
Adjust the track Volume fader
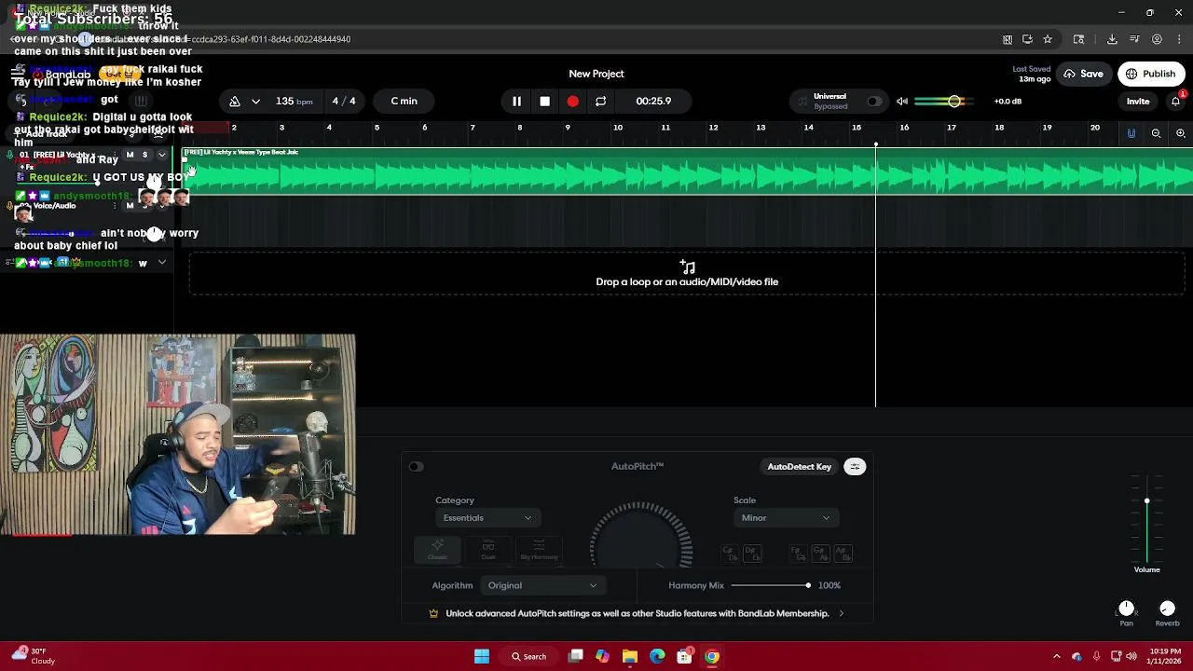[1147, 501]
